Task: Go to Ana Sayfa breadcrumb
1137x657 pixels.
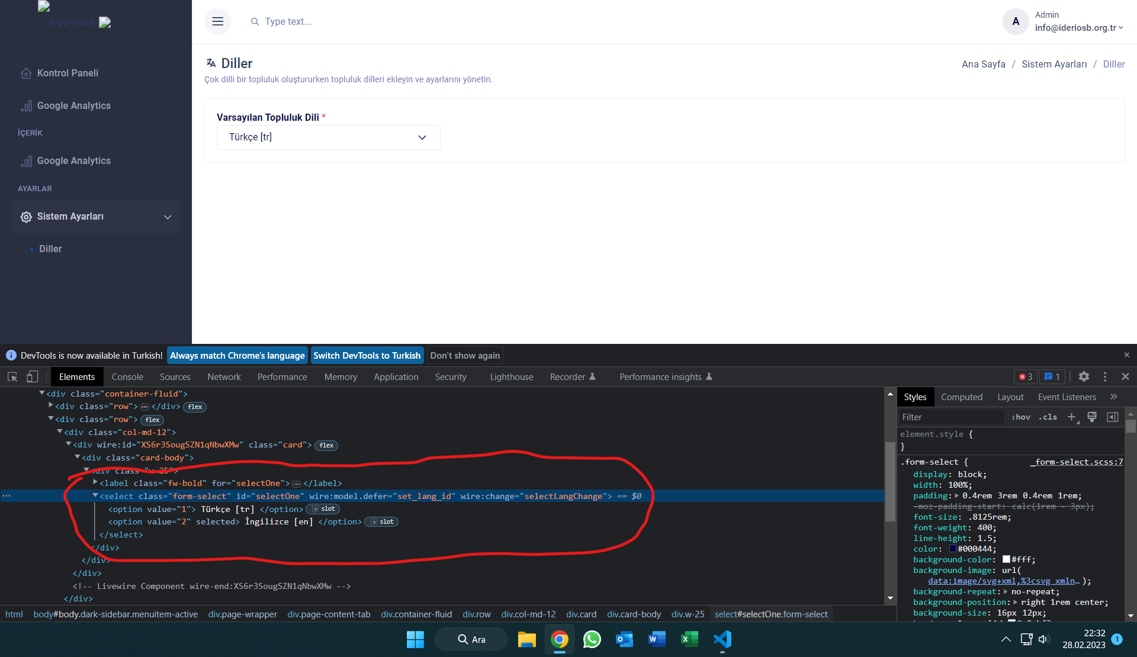Action: pyautogui.click(x=983, y=64)
